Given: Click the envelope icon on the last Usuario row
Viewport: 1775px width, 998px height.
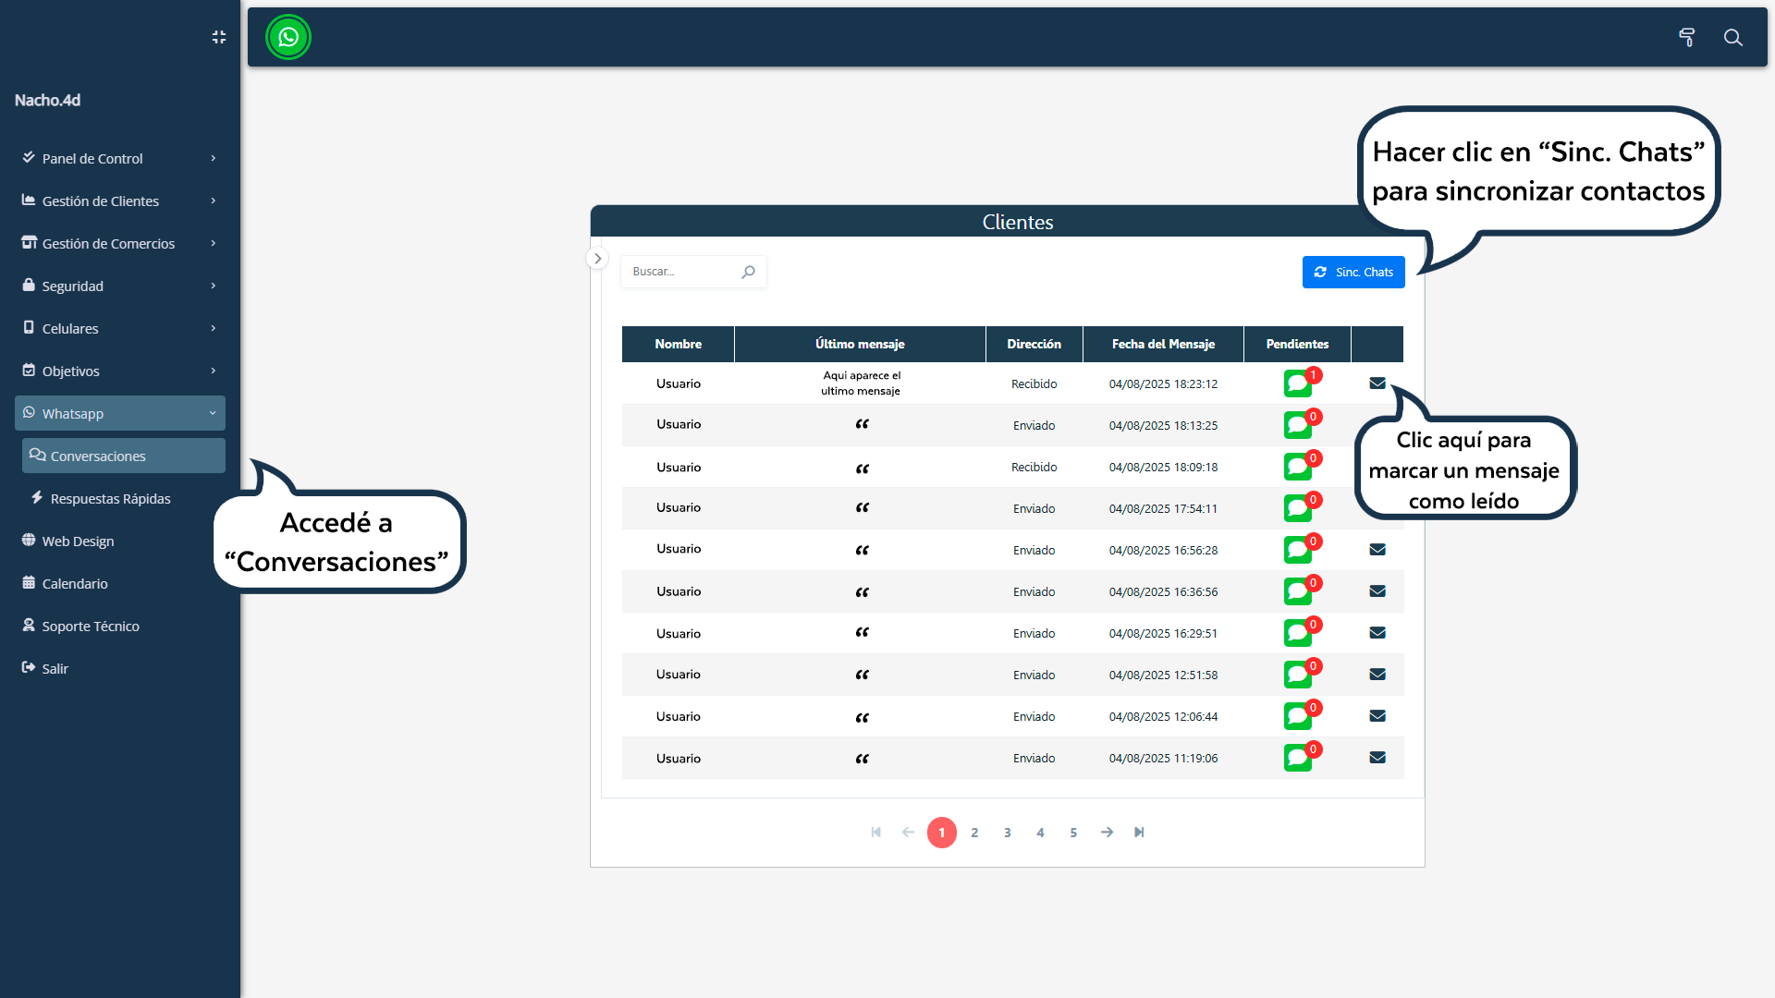Looking at the screenshot, I should pyautogui.click(x=1377, y=757).
